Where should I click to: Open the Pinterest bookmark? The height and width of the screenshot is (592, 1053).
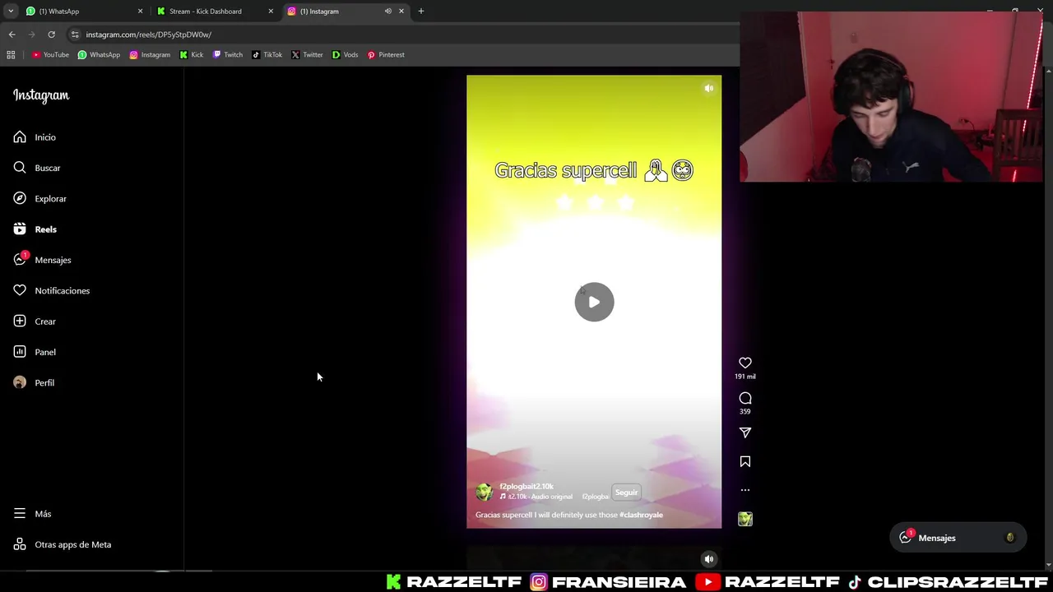(386, 55)
